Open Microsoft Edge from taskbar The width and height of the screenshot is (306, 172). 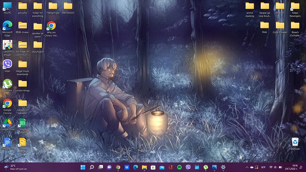pyautogui.click(x=135, y=167)
